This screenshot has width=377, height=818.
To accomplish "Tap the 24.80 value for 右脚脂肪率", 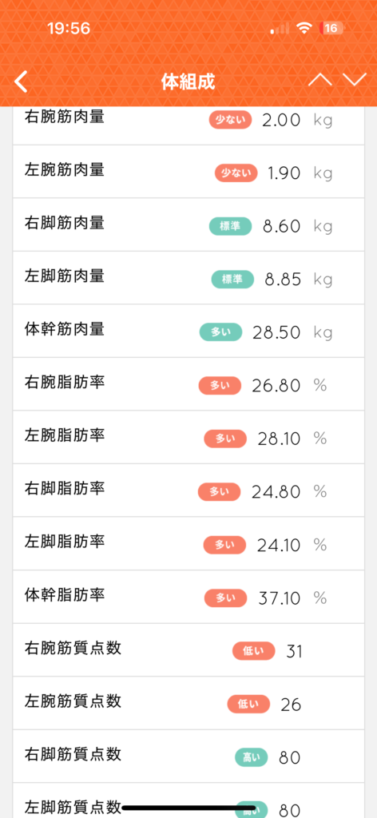I will tap(276, 492).
